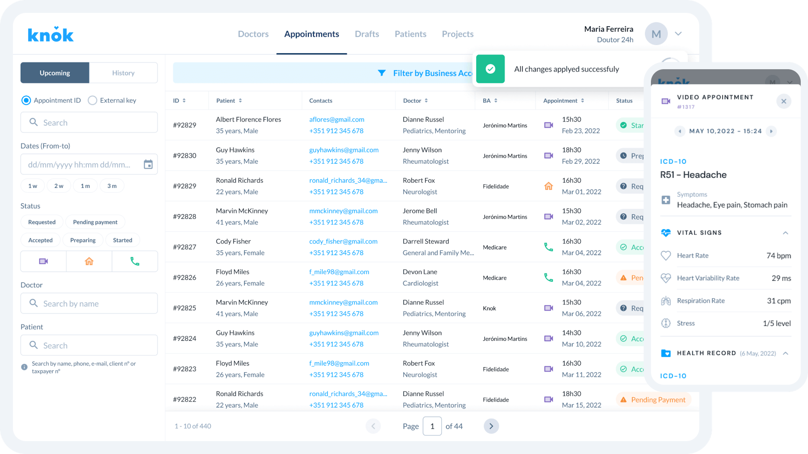This screenshot has height=454, width=808.
Task: Click the phone call filter icon
Action: coord(135,261)
